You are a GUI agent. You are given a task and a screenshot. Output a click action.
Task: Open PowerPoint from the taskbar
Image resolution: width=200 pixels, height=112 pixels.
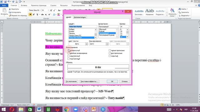click(x=94, y=109)
